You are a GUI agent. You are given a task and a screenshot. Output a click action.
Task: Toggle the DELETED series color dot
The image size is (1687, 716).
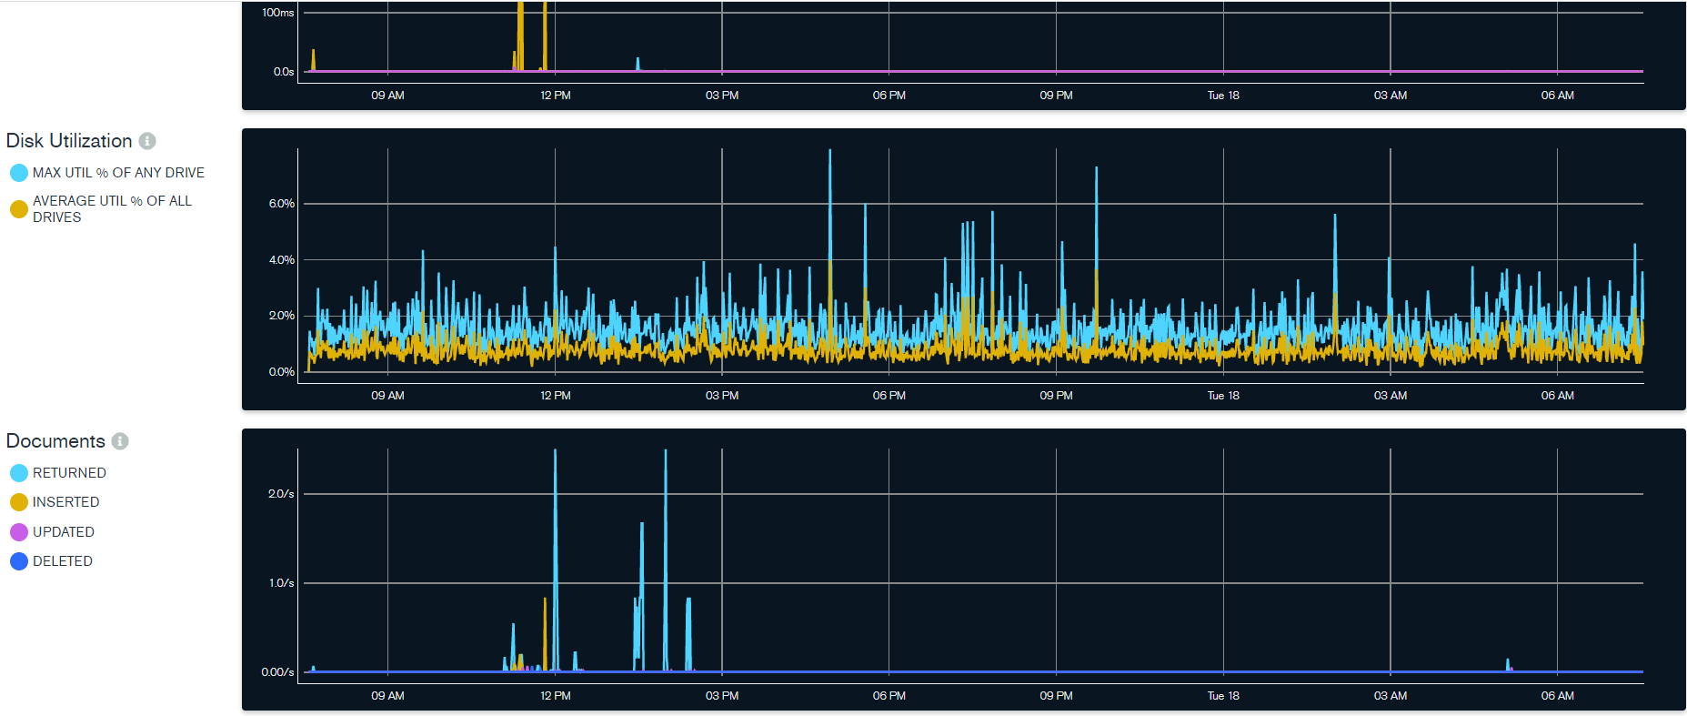19,561
